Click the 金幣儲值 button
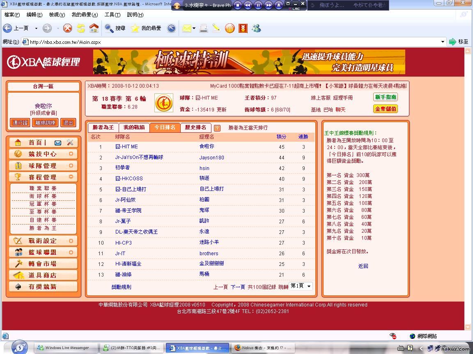 click(386, 109)
